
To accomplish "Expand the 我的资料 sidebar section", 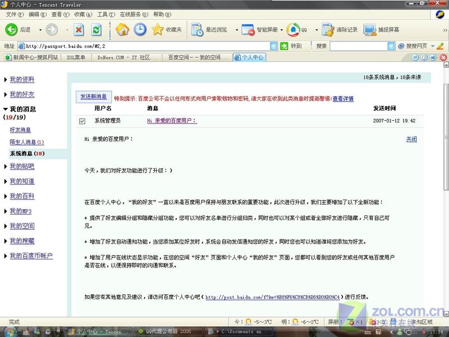I will (6, 80).
